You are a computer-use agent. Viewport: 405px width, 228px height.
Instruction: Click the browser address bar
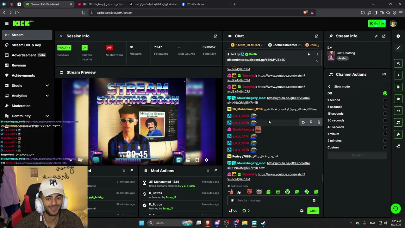coord(196,13)
